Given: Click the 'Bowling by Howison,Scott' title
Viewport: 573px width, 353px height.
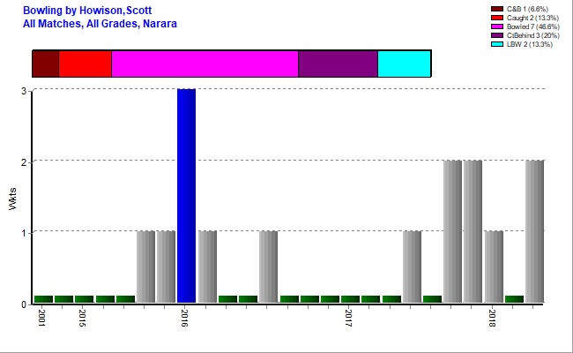Looking at the screenshot, I should coord(87,11).
